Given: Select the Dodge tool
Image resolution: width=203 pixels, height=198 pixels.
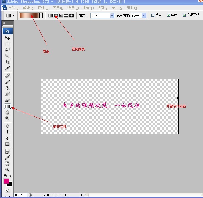Looking at the screenshot, I should pyautogui.click(x=7, y=118).
